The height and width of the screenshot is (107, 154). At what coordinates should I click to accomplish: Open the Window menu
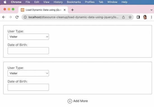pos(112,2)
